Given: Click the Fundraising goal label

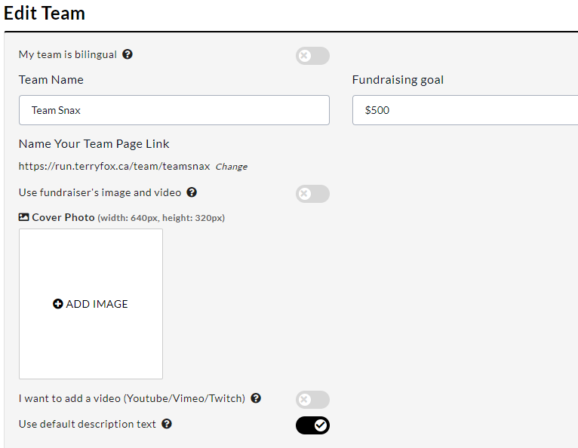Looking at the screenshot, I should [x=398, y=80].
